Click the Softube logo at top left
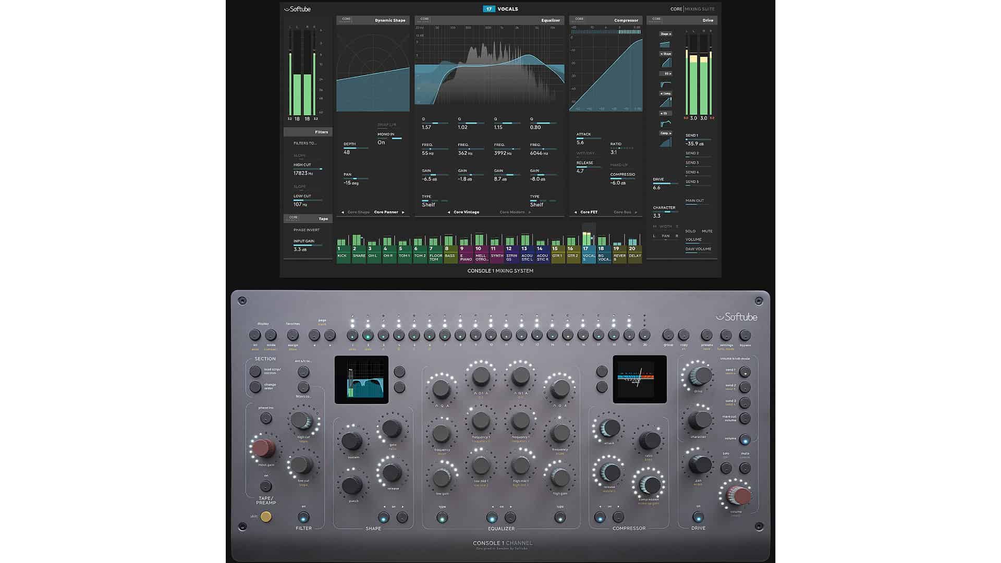Viewport: 1001px width, 563px height. coord(298,9)
